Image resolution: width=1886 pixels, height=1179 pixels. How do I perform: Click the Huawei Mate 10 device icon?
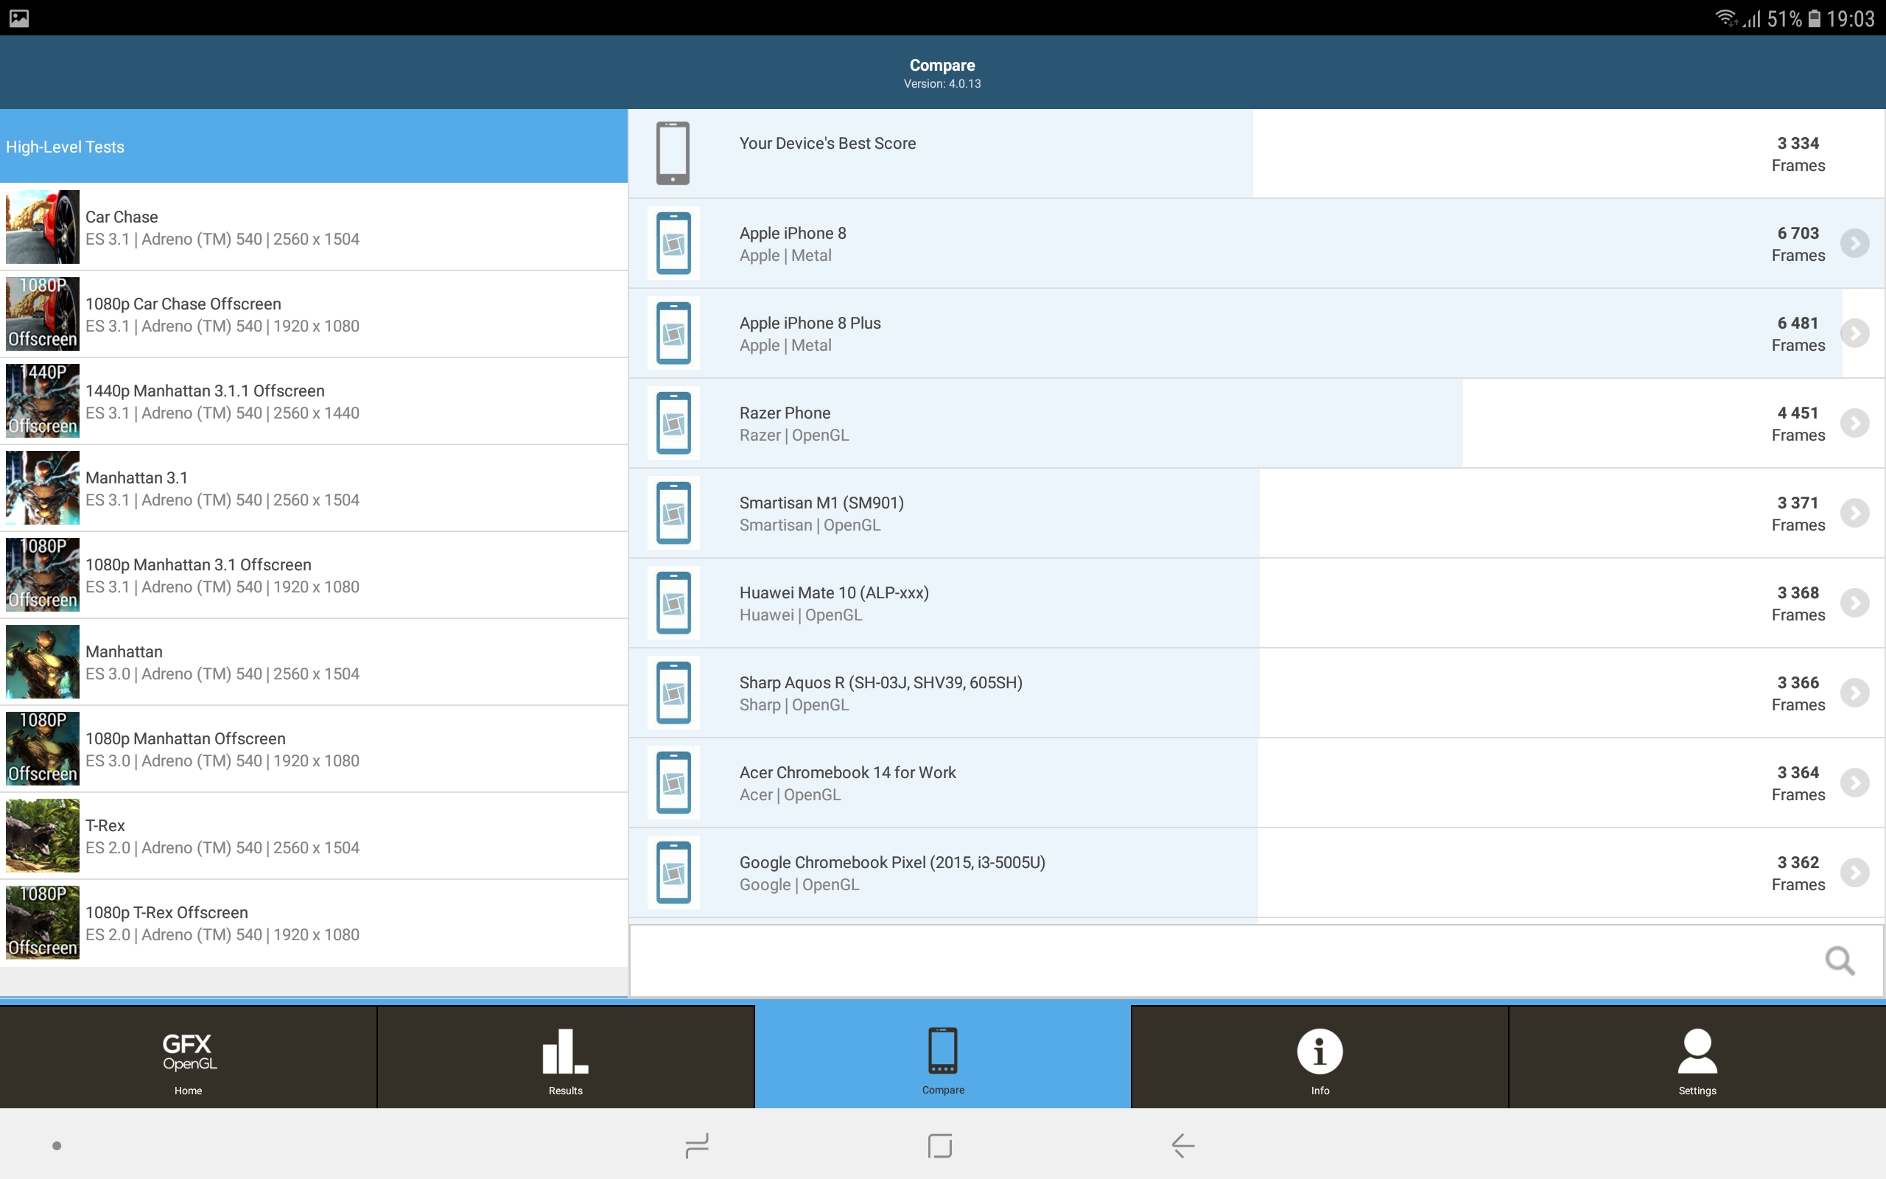pyautogui.click(x=673, y=603)
